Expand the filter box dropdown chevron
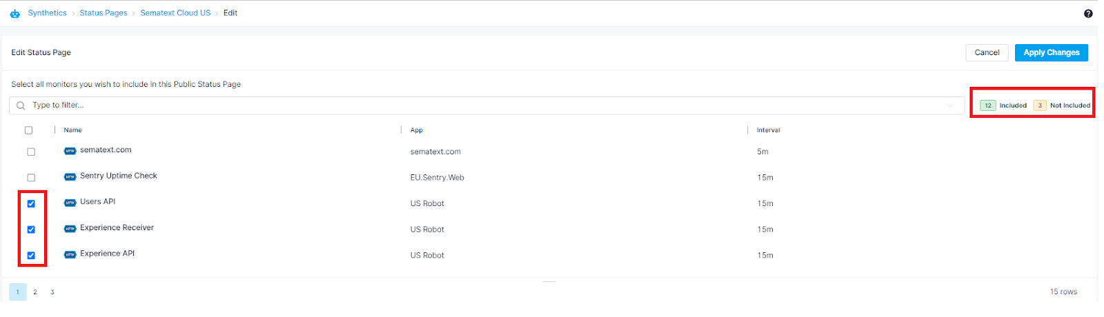This screenshot has height=317, width=1104. click(950, 105)
